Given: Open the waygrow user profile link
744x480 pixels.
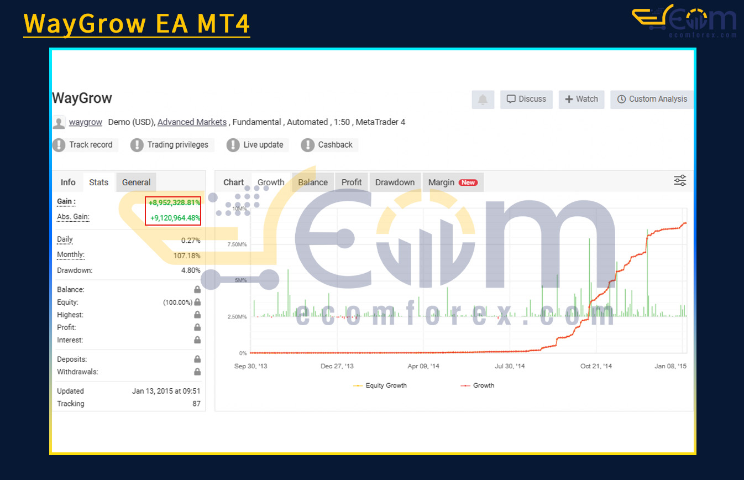Looking at the screenshot, I should [86, 122].
